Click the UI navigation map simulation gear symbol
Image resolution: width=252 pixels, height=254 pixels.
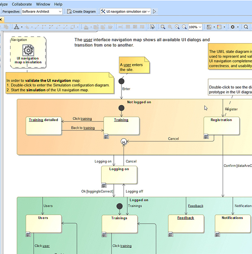point(28,50)
